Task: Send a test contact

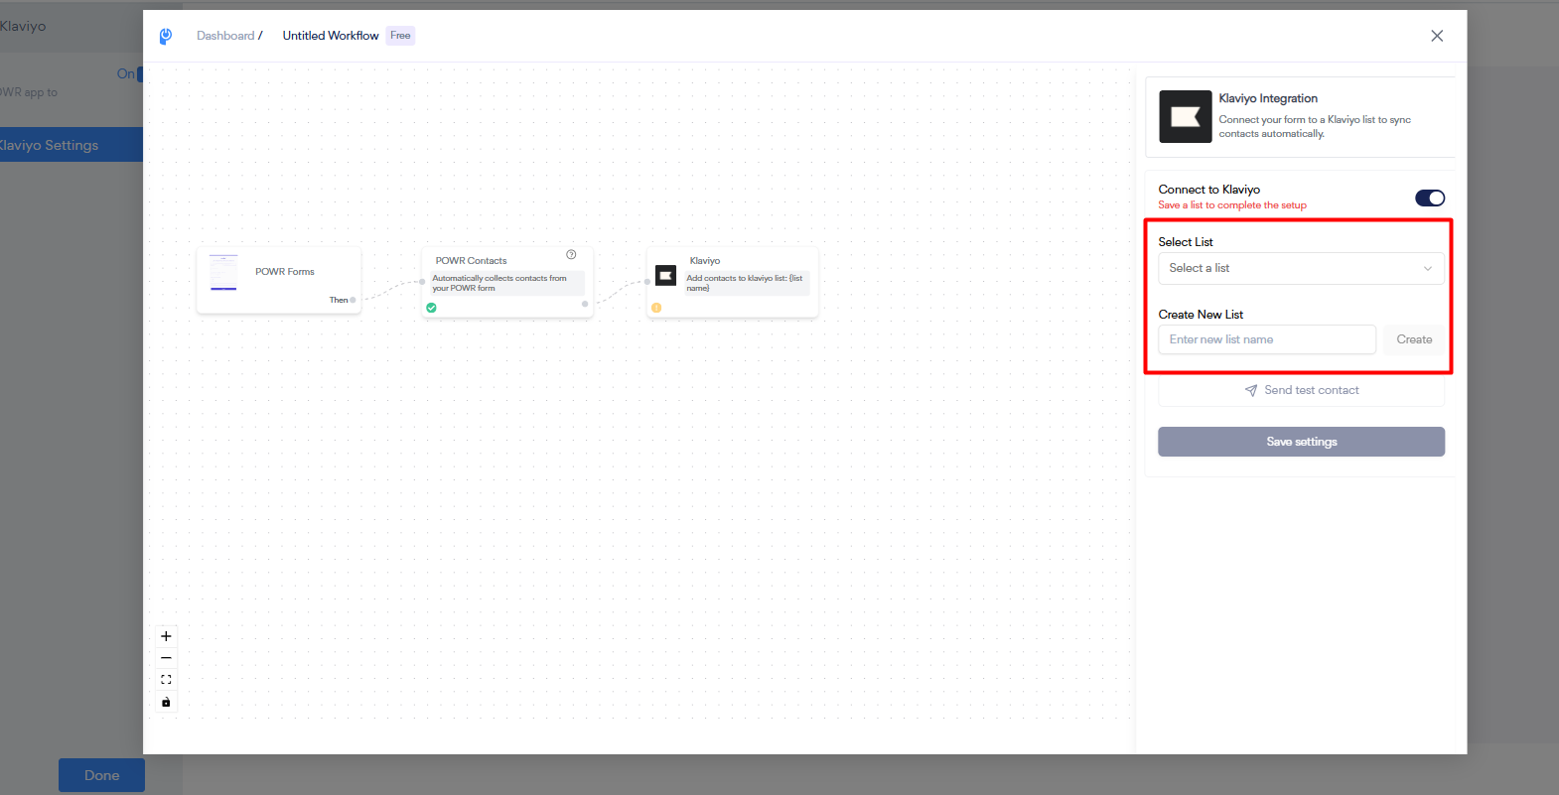Action: tap(1301, 390)
